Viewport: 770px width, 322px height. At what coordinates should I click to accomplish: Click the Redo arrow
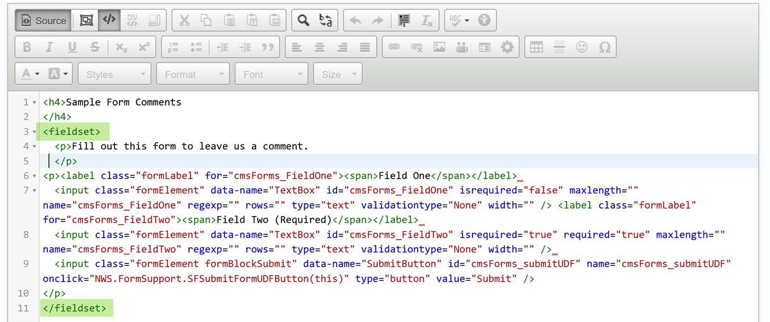(x=378, y=21)
